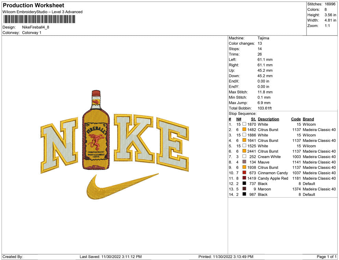The image size is (339, 260).
Task: Click the Width value 4.81 in
Action: 330,20
